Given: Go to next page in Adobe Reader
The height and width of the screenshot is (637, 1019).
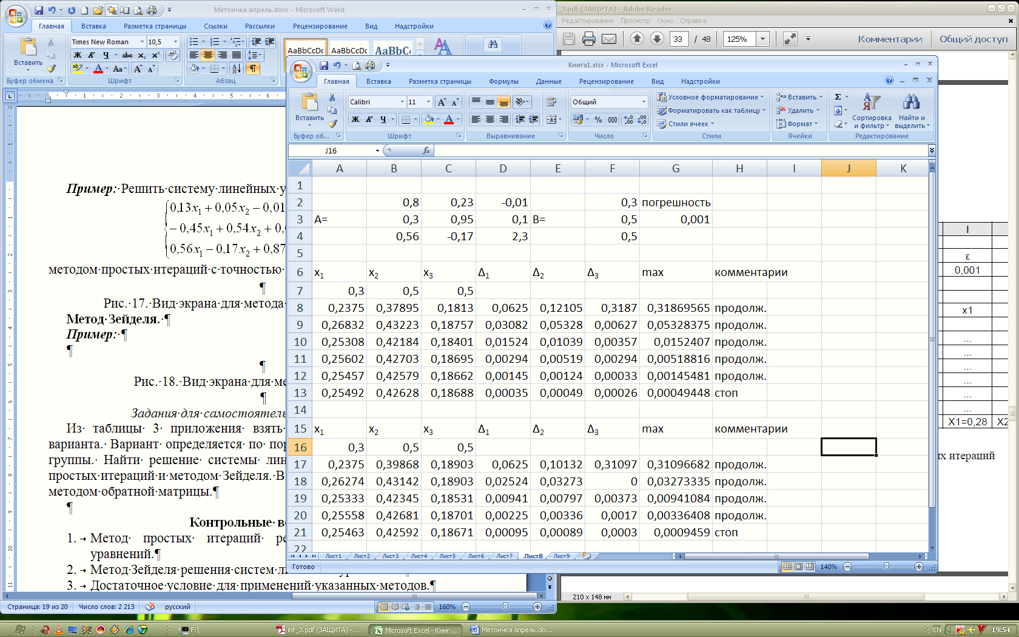Looking at the screenshot, I should [x=657, y=39].
